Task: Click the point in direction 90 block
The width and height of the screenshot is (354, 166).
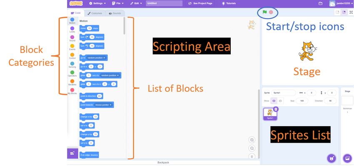Action: pos(92,96)
